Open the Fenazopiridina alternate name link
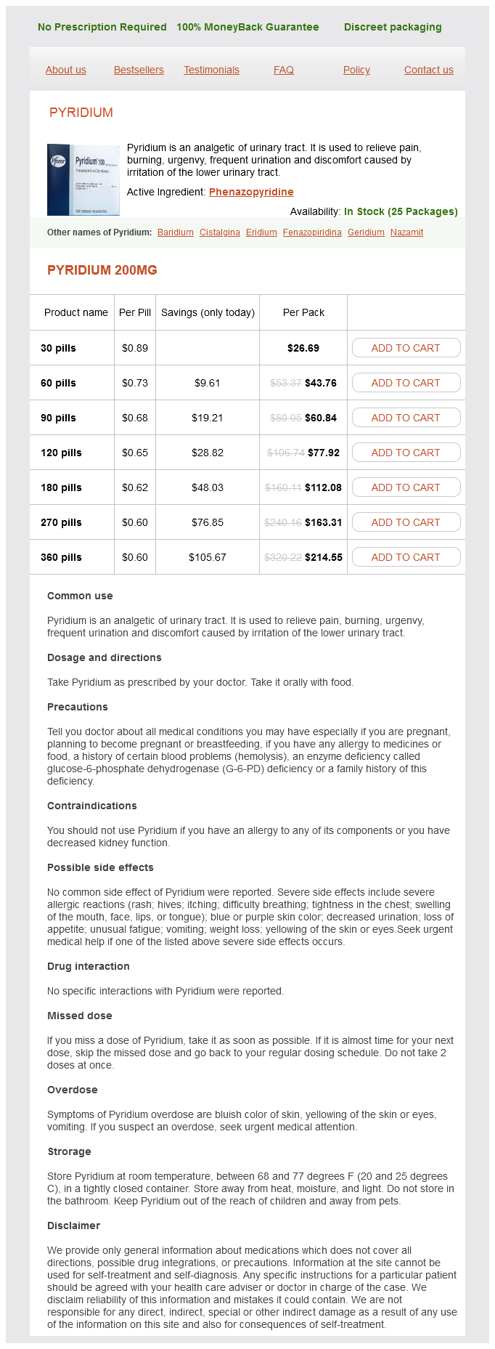Image resolution: width=495 pixels, height=1349 pixels. (x=312, y=232)
